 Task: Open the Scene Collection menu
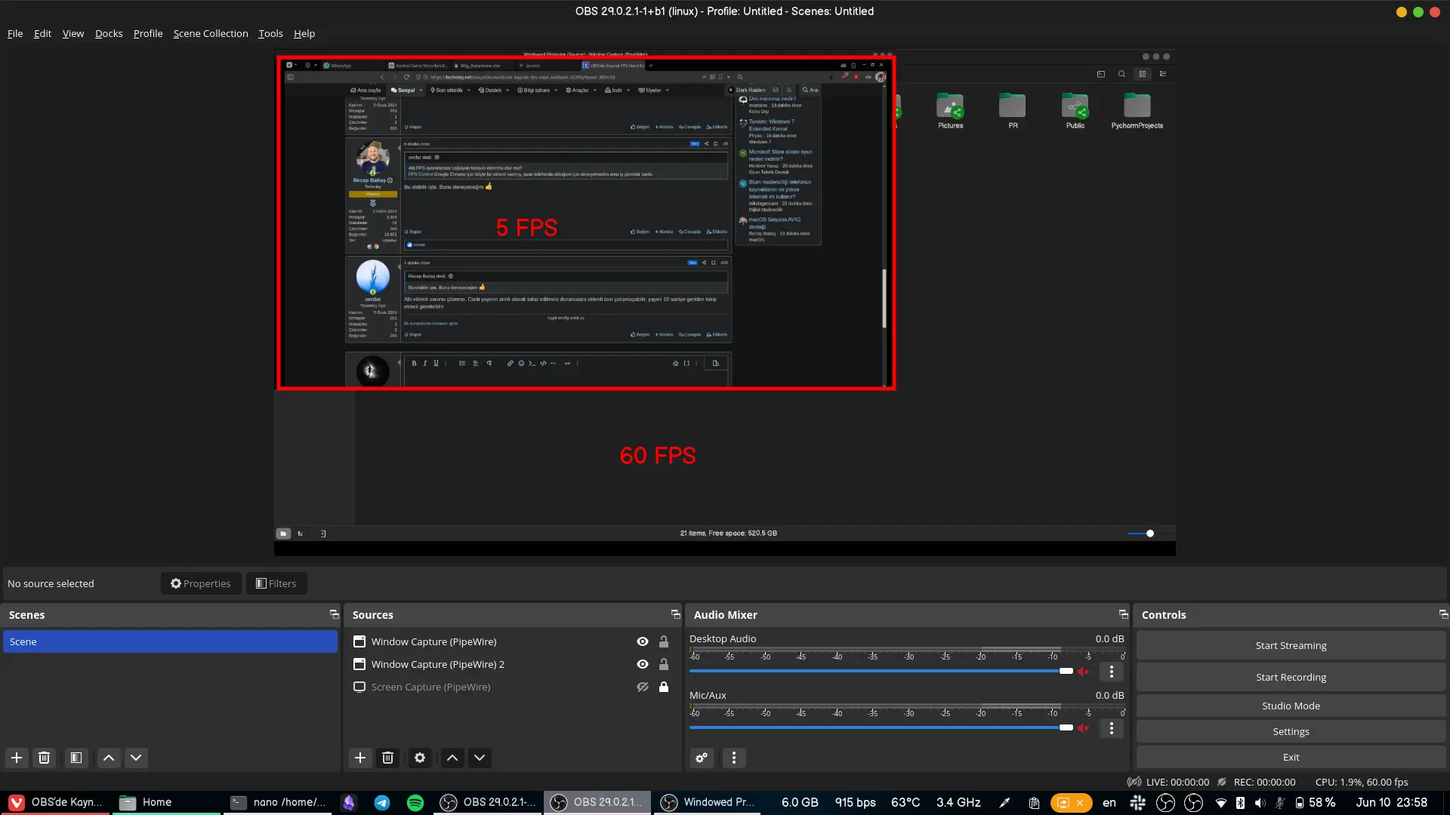click(x=211, y=33)
